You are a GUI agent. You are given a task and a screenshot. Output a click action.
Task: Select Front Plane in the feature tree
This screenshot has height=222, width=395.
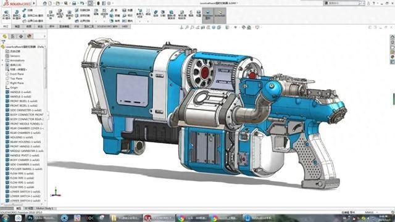point(17,74)
